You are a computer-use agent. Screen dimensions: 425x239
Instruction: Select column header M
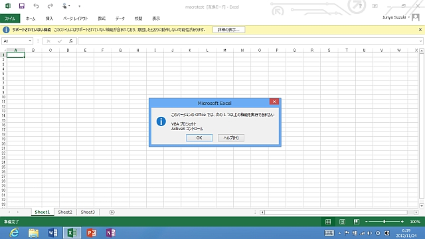pos(224,50)
